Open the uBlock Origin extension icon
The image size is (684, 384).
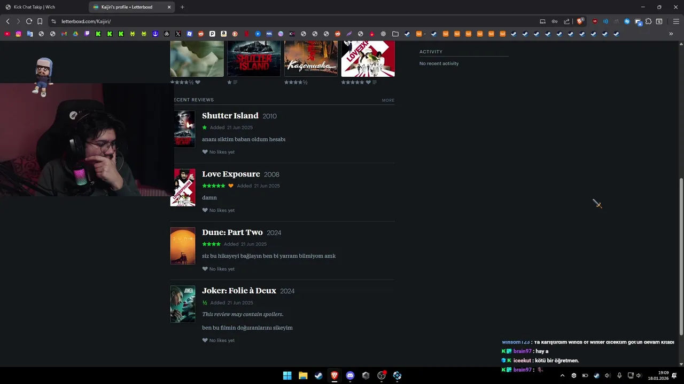click(x=595, y=21)
